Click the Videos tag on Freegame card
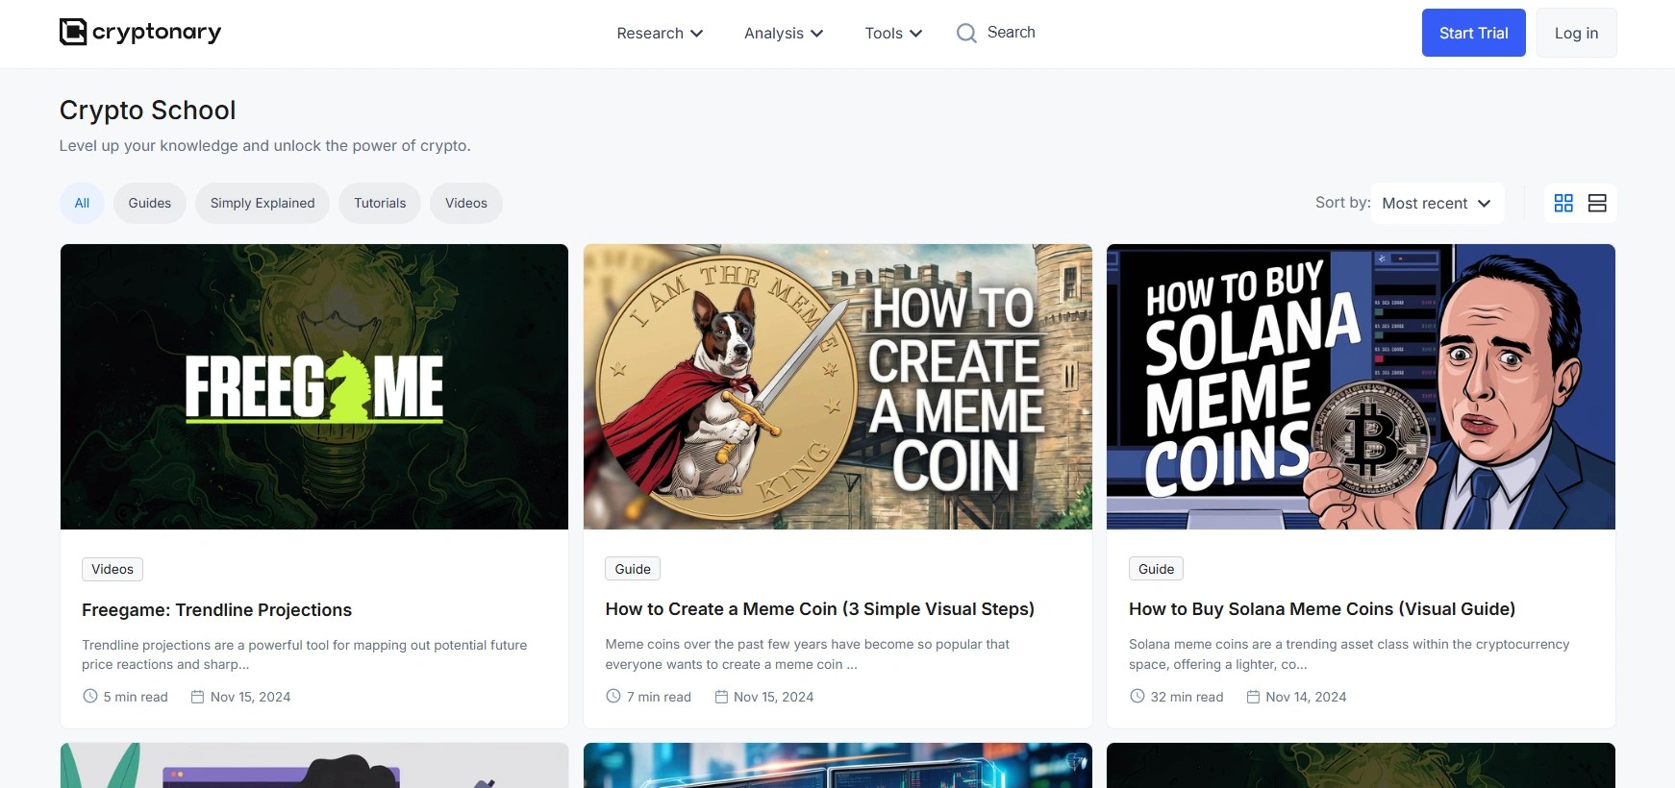The height and width of the screenshot is (788, 1675). pos(112,569)
